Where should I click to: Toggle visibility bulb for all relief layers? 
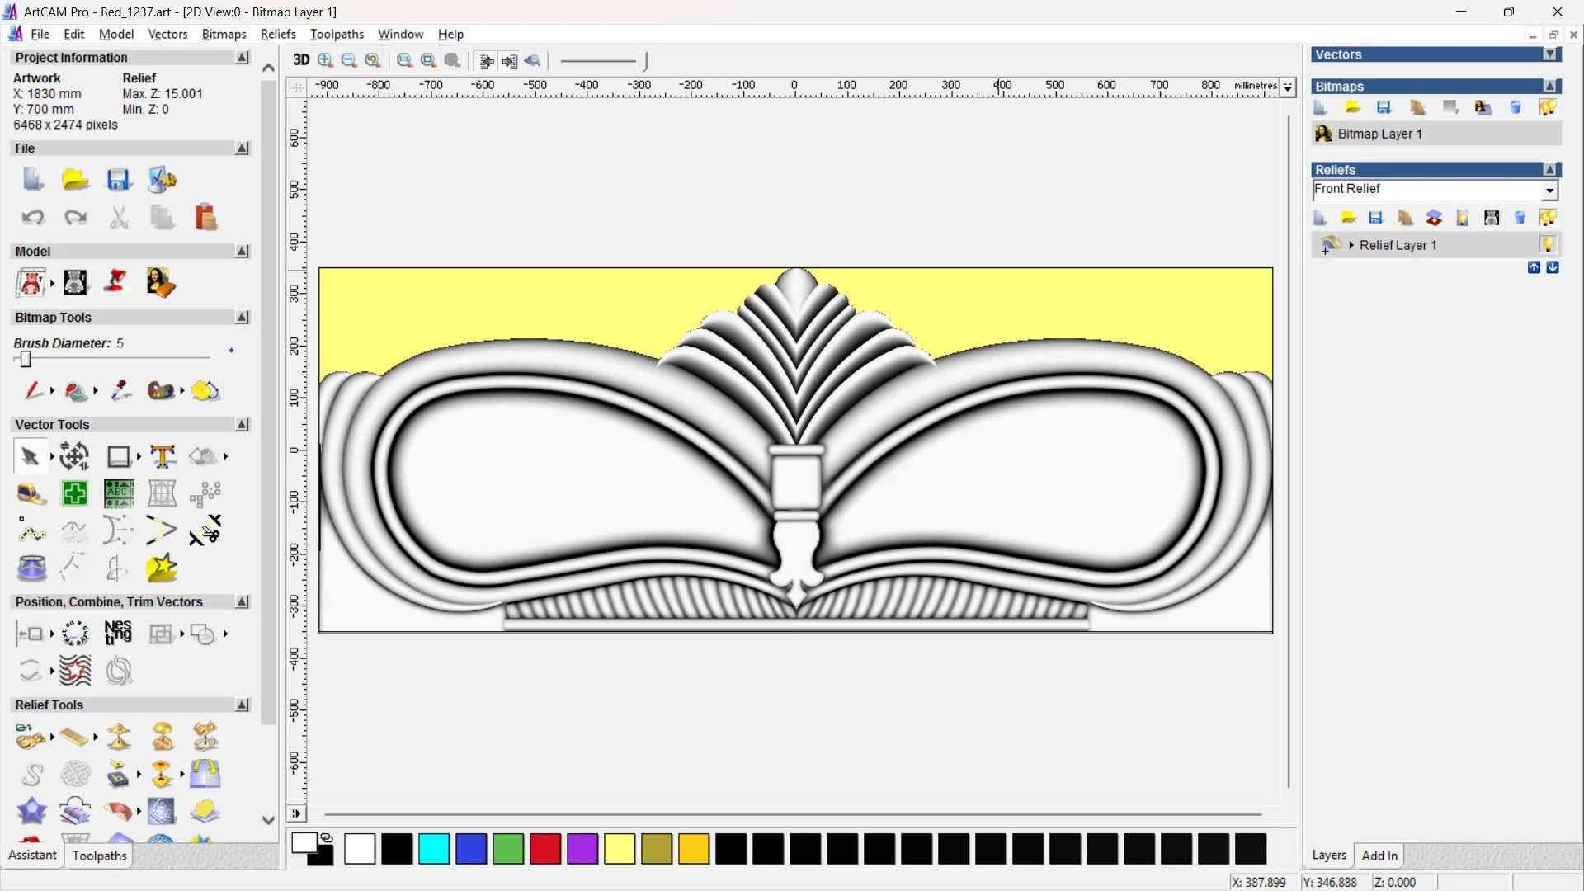point(1548,218)
